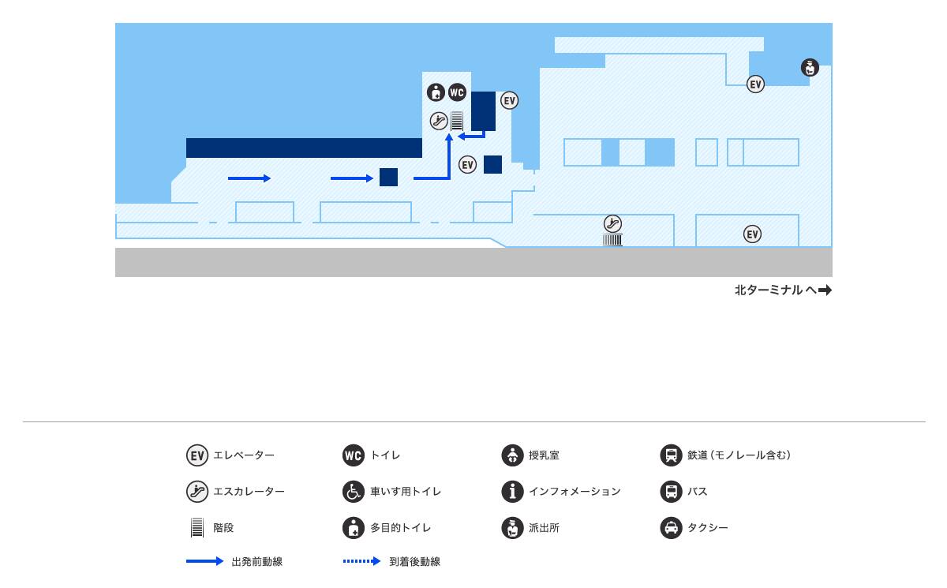
Task: Open the EV elevator icon near the dark block
Action: [x=508, y=101]
